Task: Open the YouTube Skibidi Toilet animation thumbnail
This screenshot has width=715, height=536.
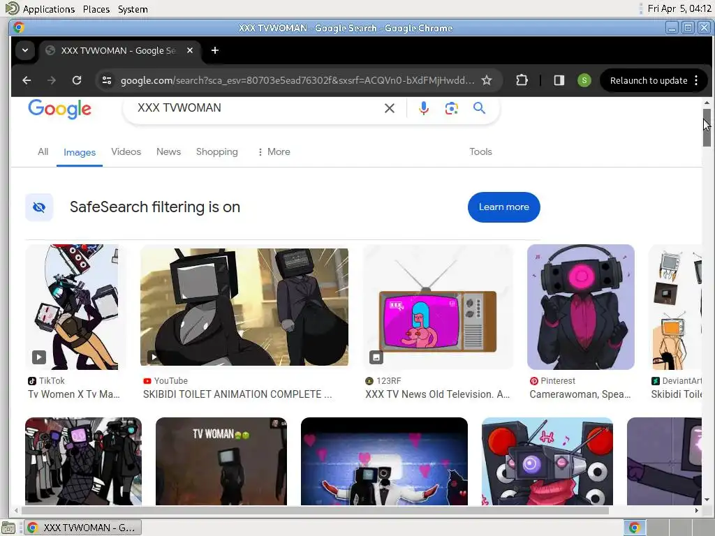Action: (244, 307)
